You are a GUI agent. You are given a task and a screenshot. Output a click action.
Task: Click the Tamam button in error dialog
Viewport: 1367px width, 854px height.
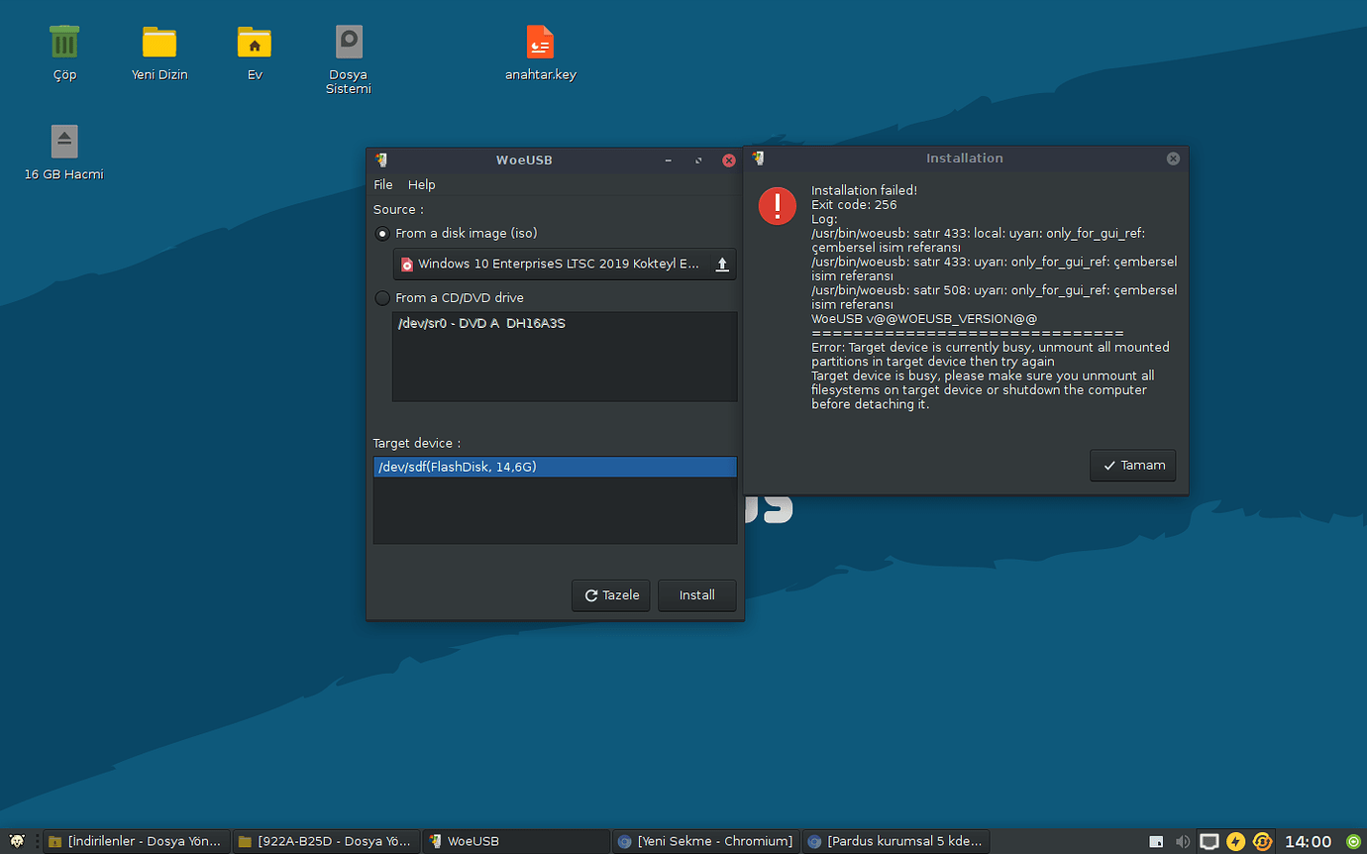coord(1132,466)
